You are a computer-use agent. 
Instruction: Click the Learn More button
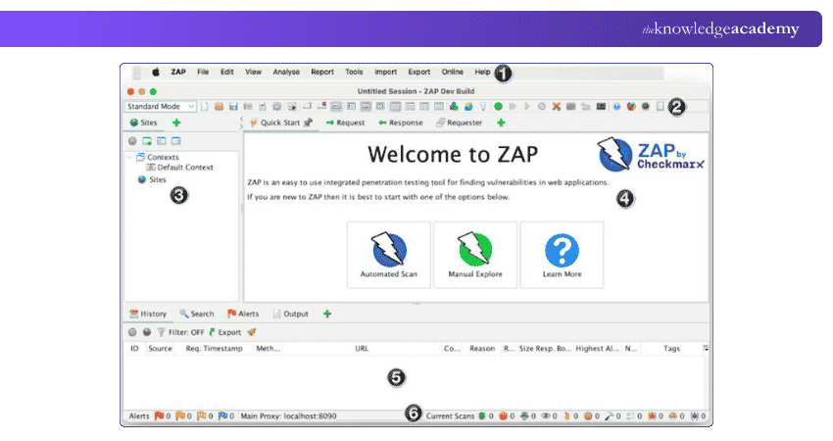[562, 255]
